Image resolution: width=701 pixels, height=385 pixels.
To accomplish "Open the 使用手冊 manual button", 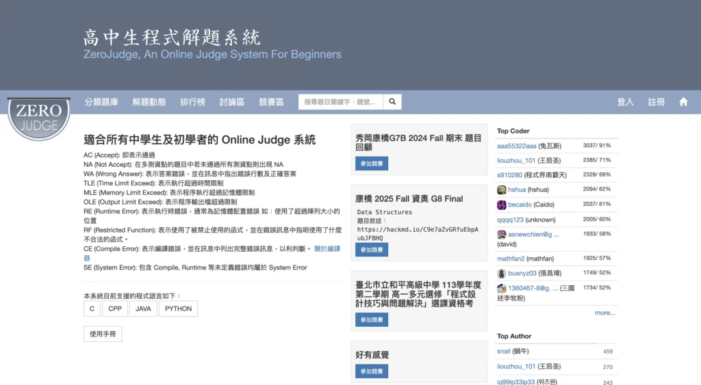I will tap(103, 334).
